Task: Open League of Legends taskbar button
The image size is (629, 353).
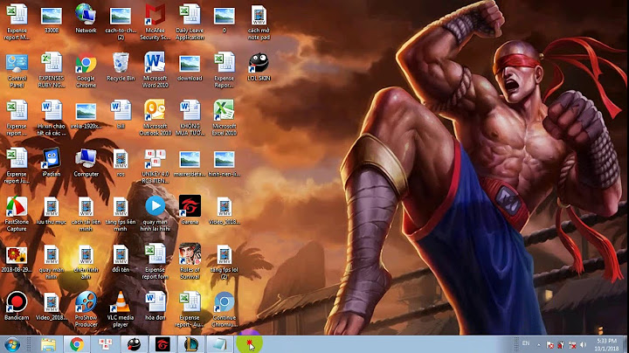Action: pyautogui.click(x=191, y=344)
